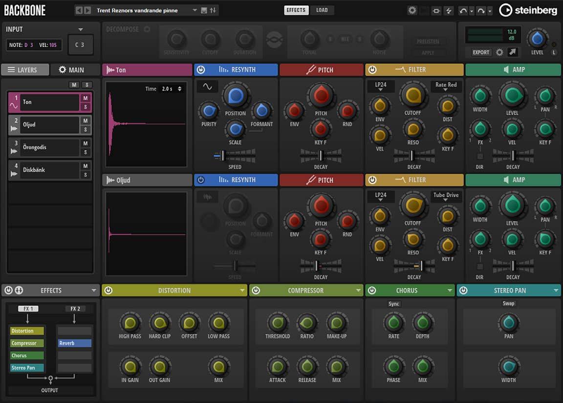Screen dimensions: 563x403
Task: Click the undo arrow icon
Action: tap(463, 11)
